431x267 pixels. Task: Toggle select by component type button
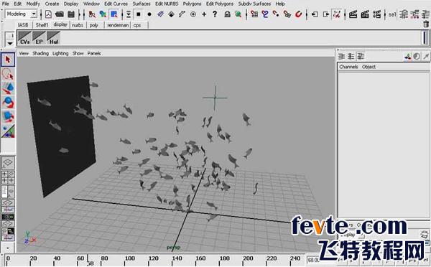[x=113, y=14]
